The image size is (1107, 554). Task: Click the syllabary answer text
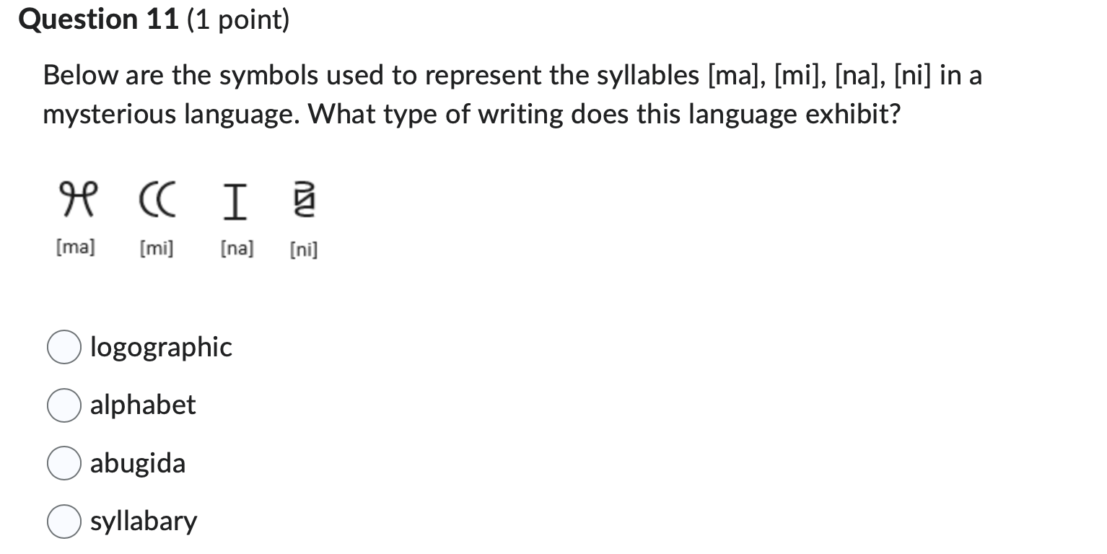(143, 521)
